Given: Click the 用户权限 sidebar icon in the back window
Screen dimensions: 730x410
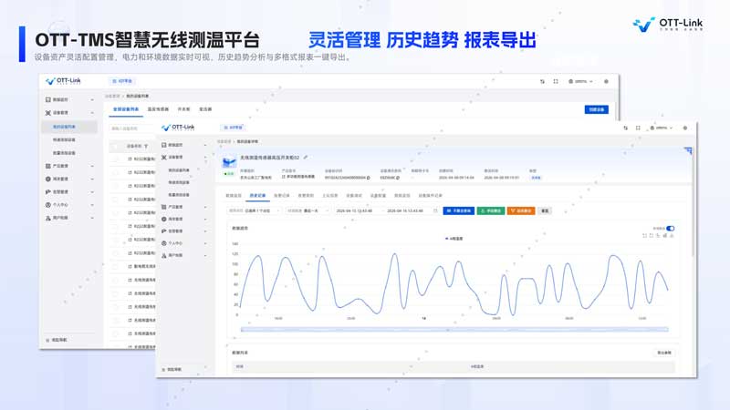Looking at the screenshot, I should tap(48, 218).
